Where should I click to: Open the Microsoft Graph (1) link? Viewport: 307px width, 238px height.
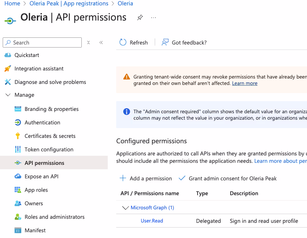(152, 208)
